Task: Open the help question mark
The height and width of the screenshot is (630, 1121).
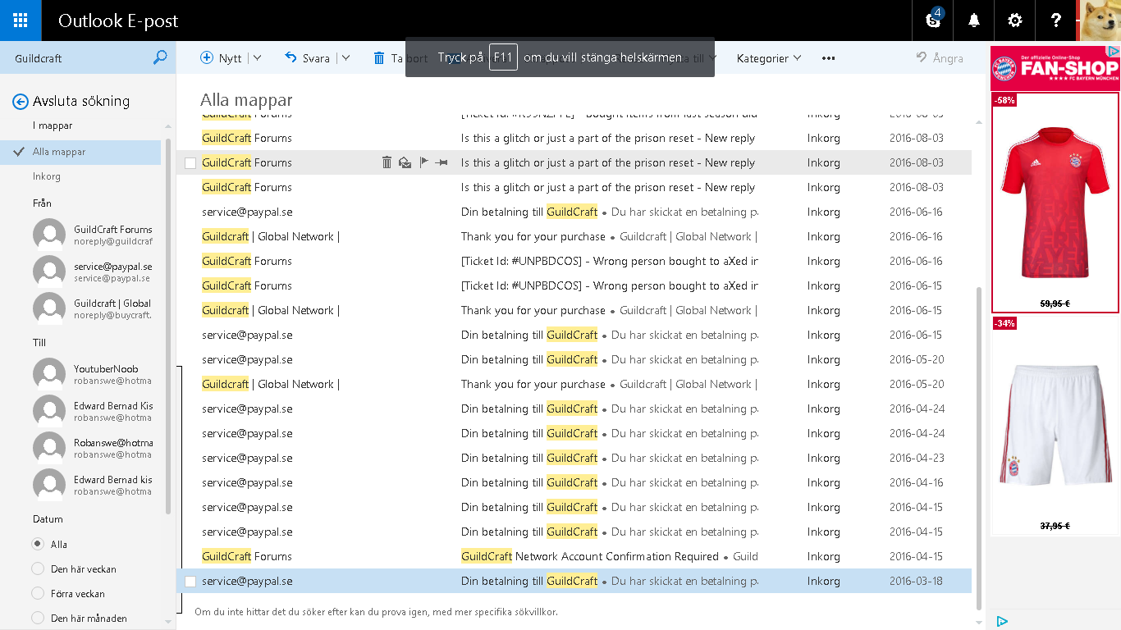Action: pyautogui.click(x=1056, y=21)
